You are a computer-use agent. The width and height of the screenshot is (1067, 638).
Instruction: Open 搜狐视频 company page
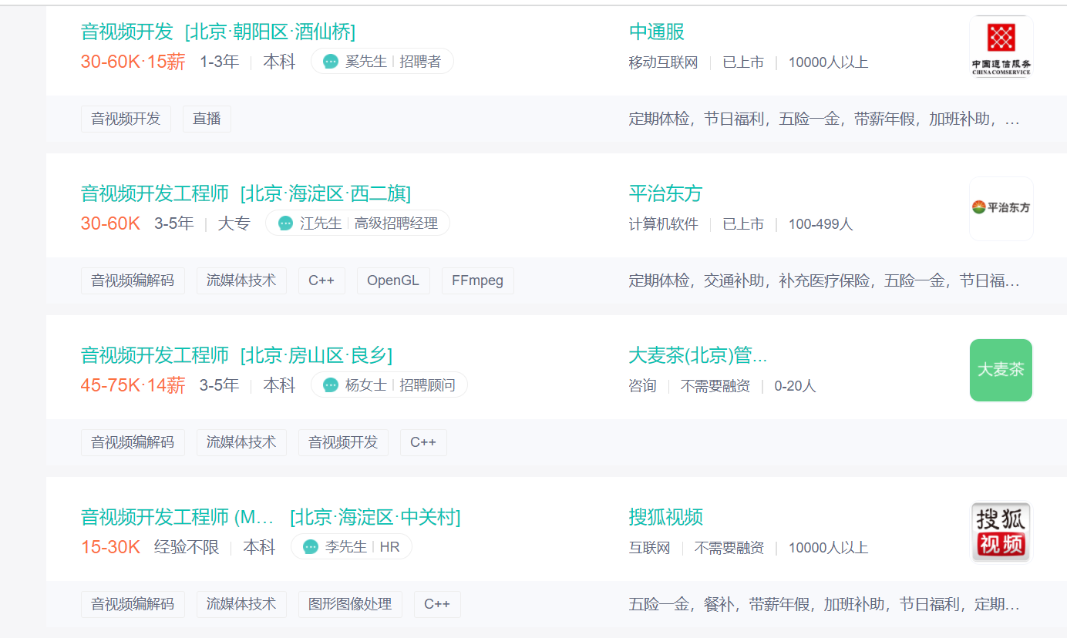666,517
